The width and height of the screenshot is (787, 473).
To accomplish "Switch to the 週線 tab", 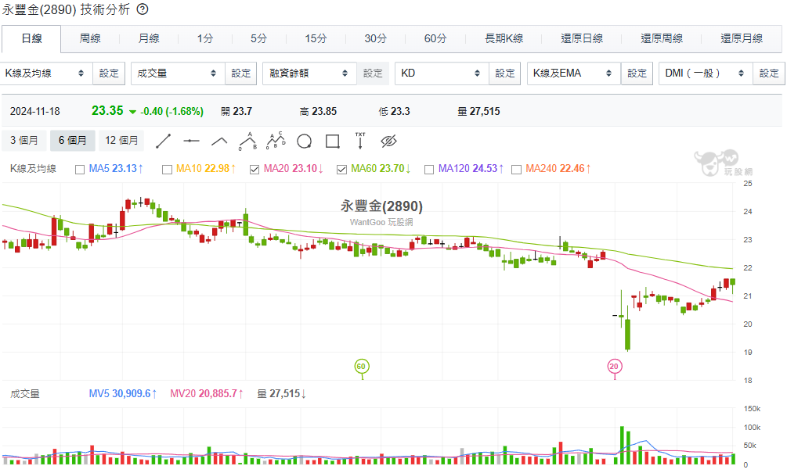I will [x=90, y=38].
